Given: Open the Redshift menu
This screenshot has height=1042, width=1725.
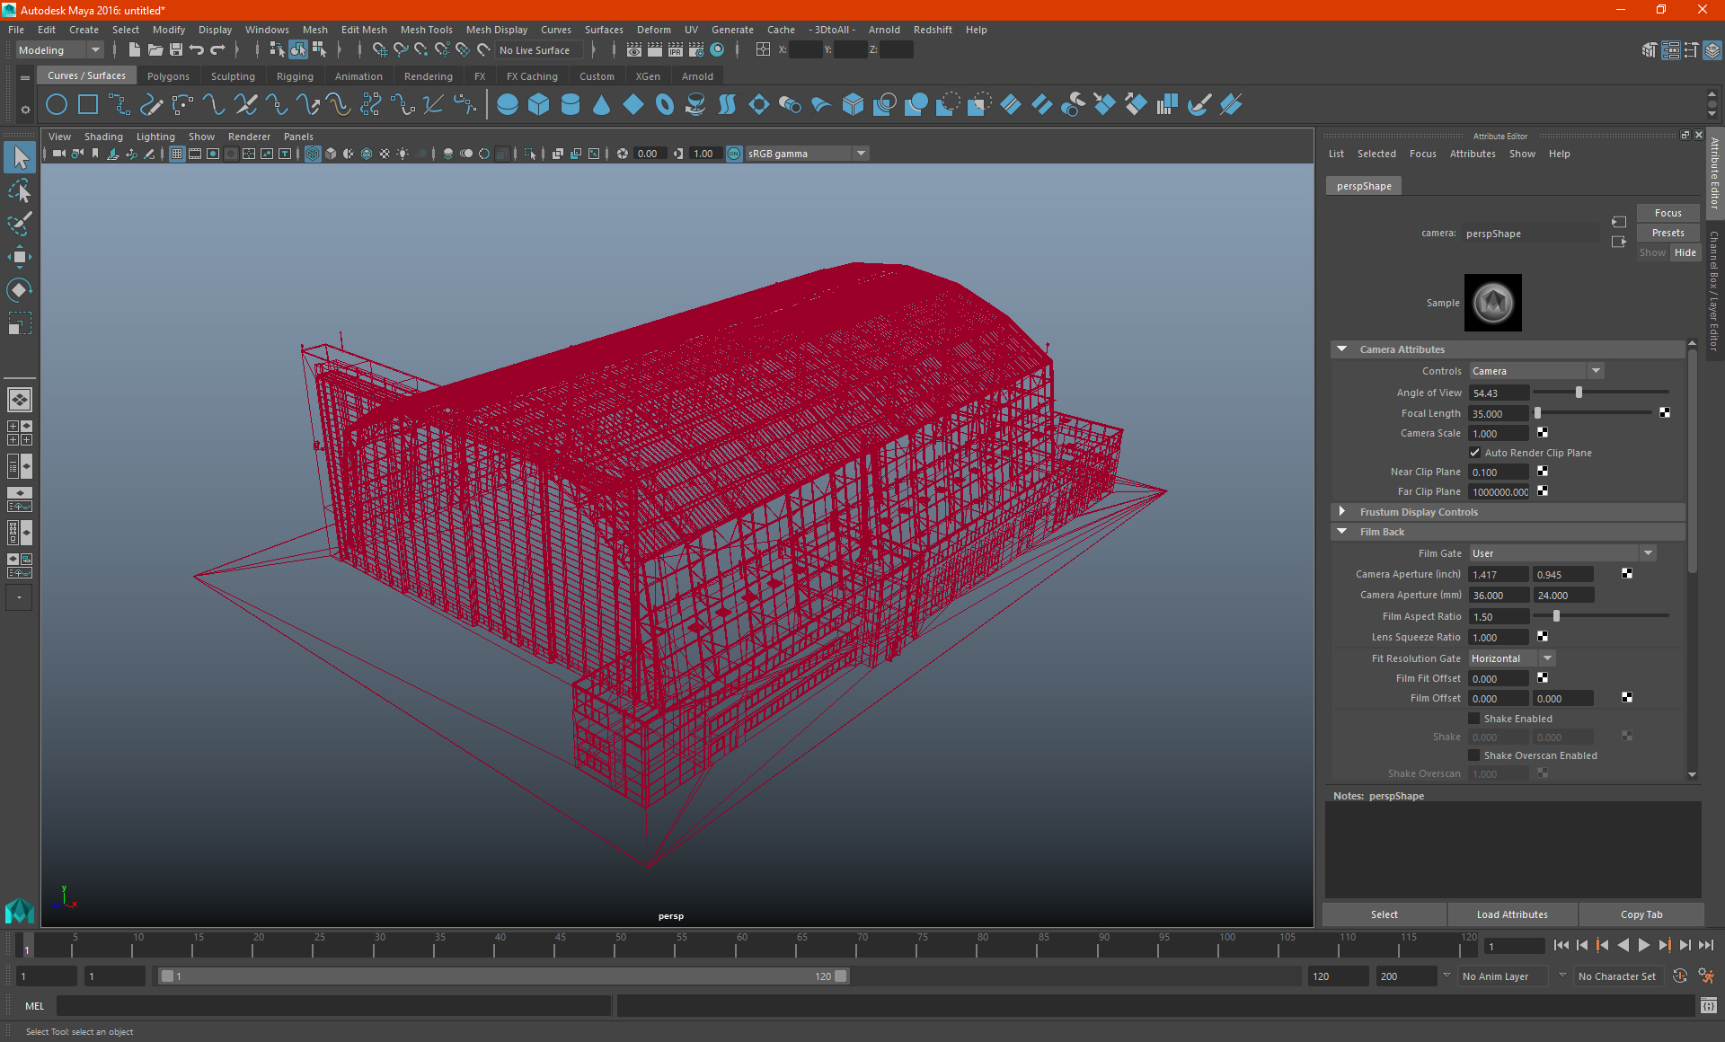Looking at the screenshot, I should [x=933, y=30].
